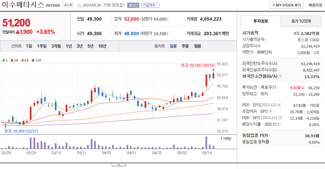Click the stock code 007660
The height and width of the screenshot is (169, 325).
53,5
